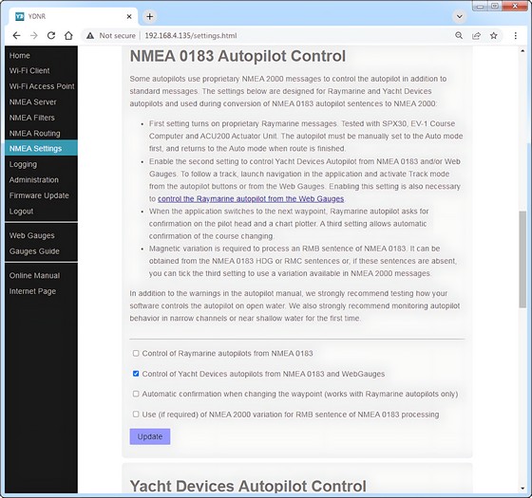Click the browser forward arrow

pyautogui.click(x=34, y=36)
